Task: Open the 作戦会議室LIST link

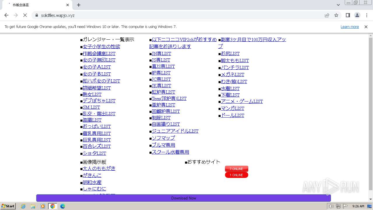Action: coord(99,53)
